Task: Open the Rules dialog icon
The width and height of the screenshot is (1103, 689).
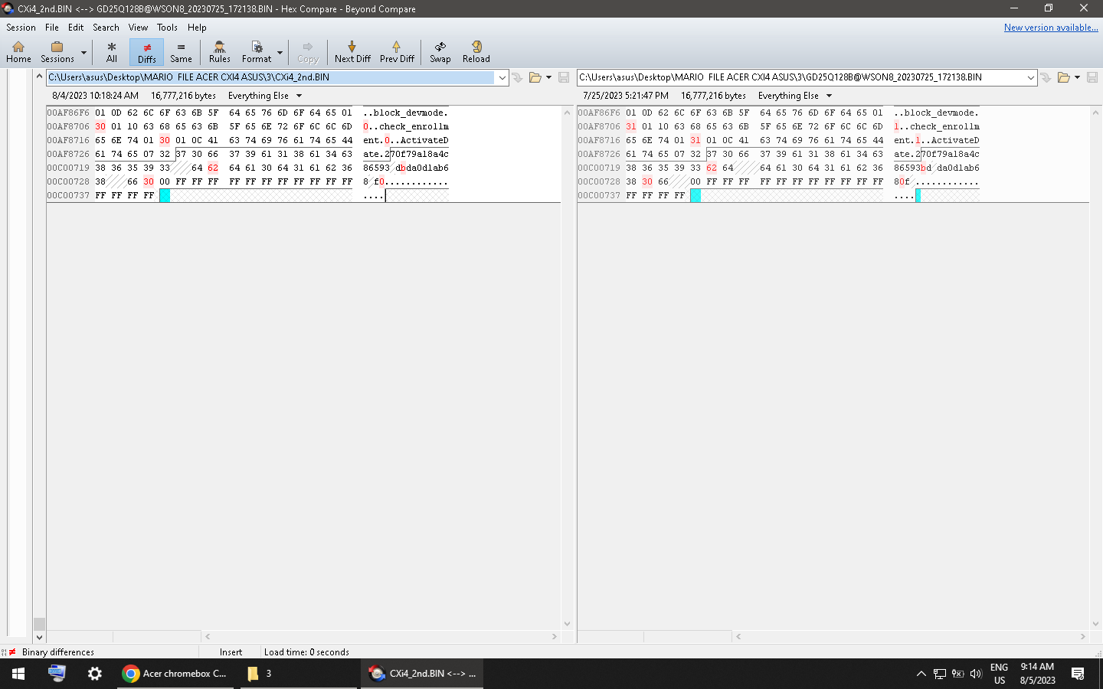Action: point(219,52)
